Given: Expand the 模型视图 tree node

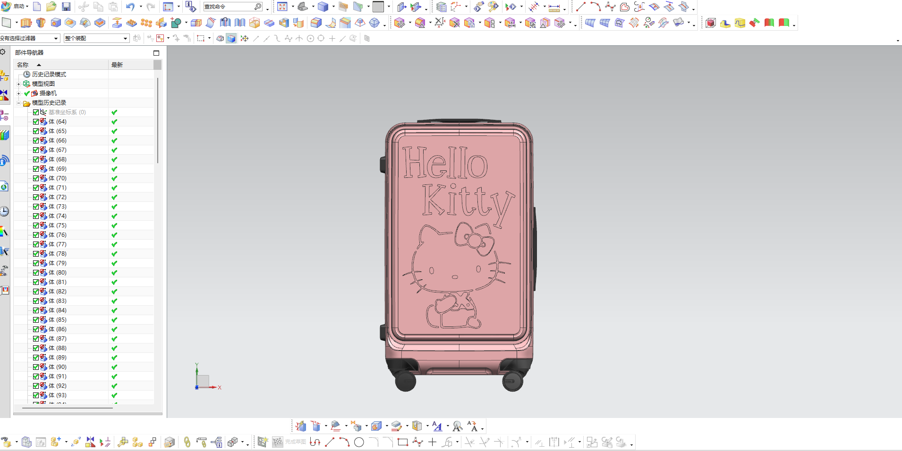Looking at the screenshot, I should click(x=19, y=84).
